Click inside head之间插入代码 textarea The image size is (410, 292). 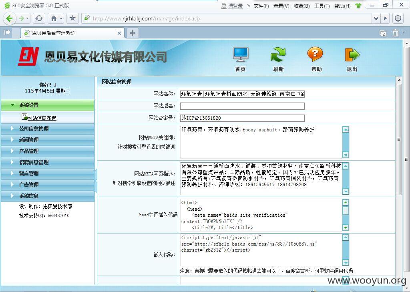click(261, 215)
